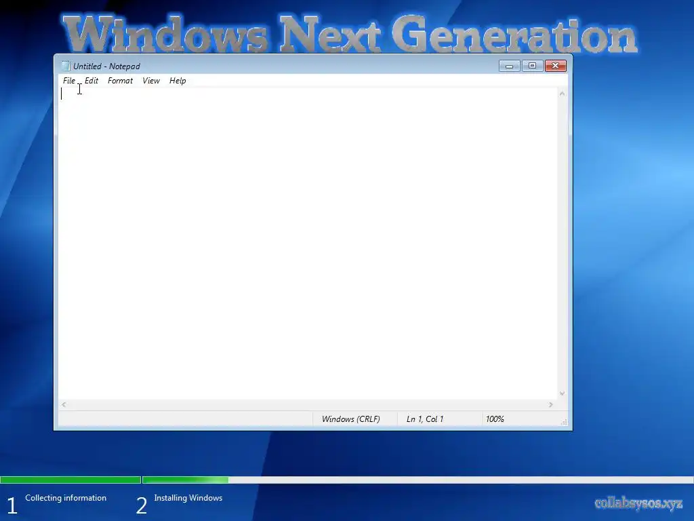Close the Untitled Notepad window
Screen dimensions: 694x521
(x=556, y=66)
